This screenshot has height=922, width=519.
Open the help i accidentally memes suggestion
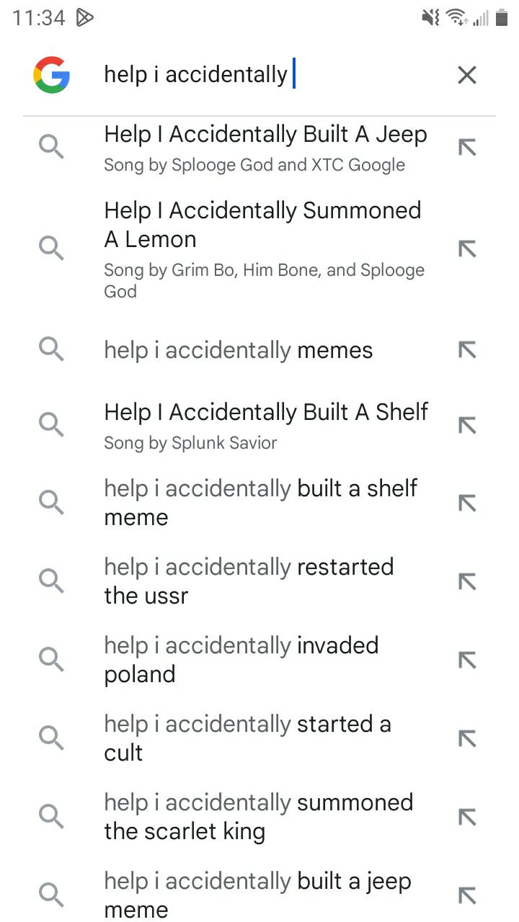coord(238,350)
